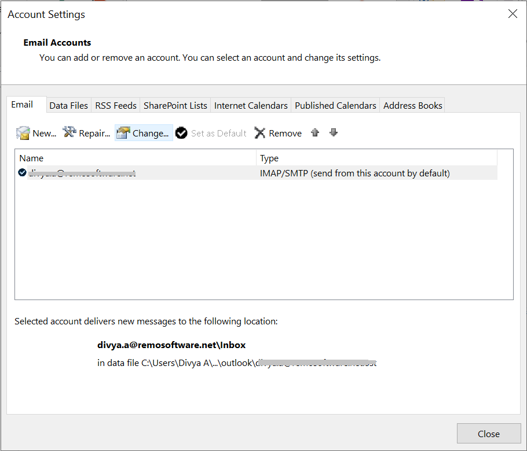Image resolution: width=527 pixels, height=451 pixels.
Task: Open the RSS Feeds tab
Action: click(116, 105)
